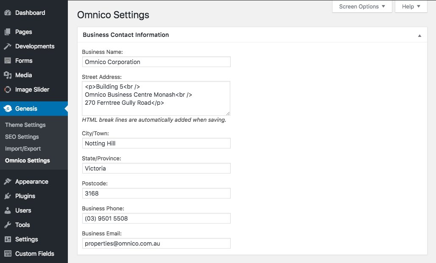Open Omnico Settings submenu link

pyautogui.click(x=28, y=160)
